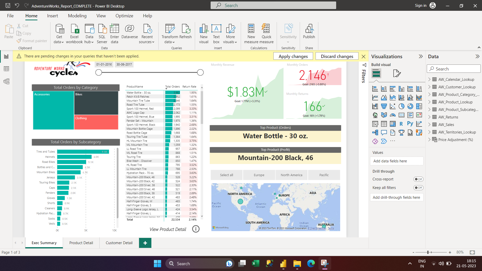Expand the AW_Product_Lookup table
This screenshot has height=271, width=482.
429,102
